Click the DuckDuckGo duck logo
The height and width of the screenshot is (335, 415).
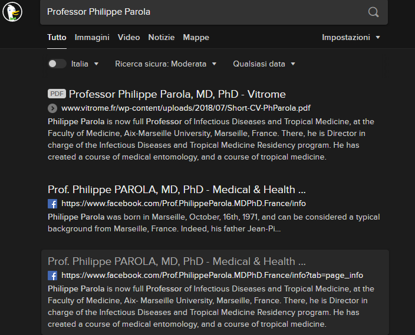tap(12, 12)
